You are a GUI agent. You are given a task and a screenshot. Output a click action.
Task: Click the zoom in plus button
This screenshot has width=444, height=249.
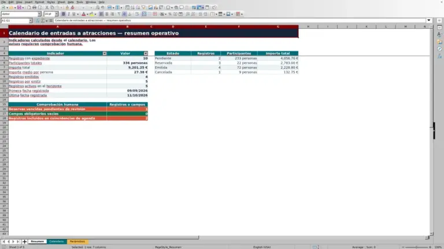[430, 247]
